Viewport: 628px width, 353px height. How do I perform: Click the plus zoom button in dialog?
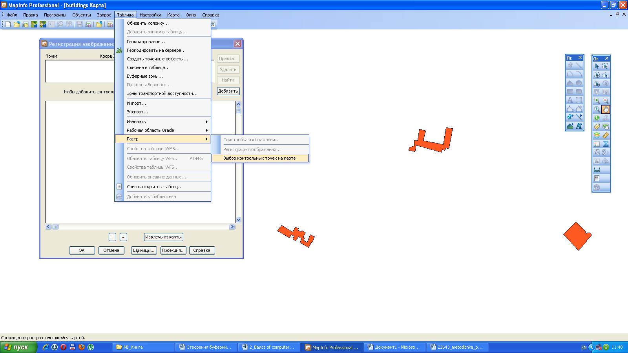tap(112, 237)
